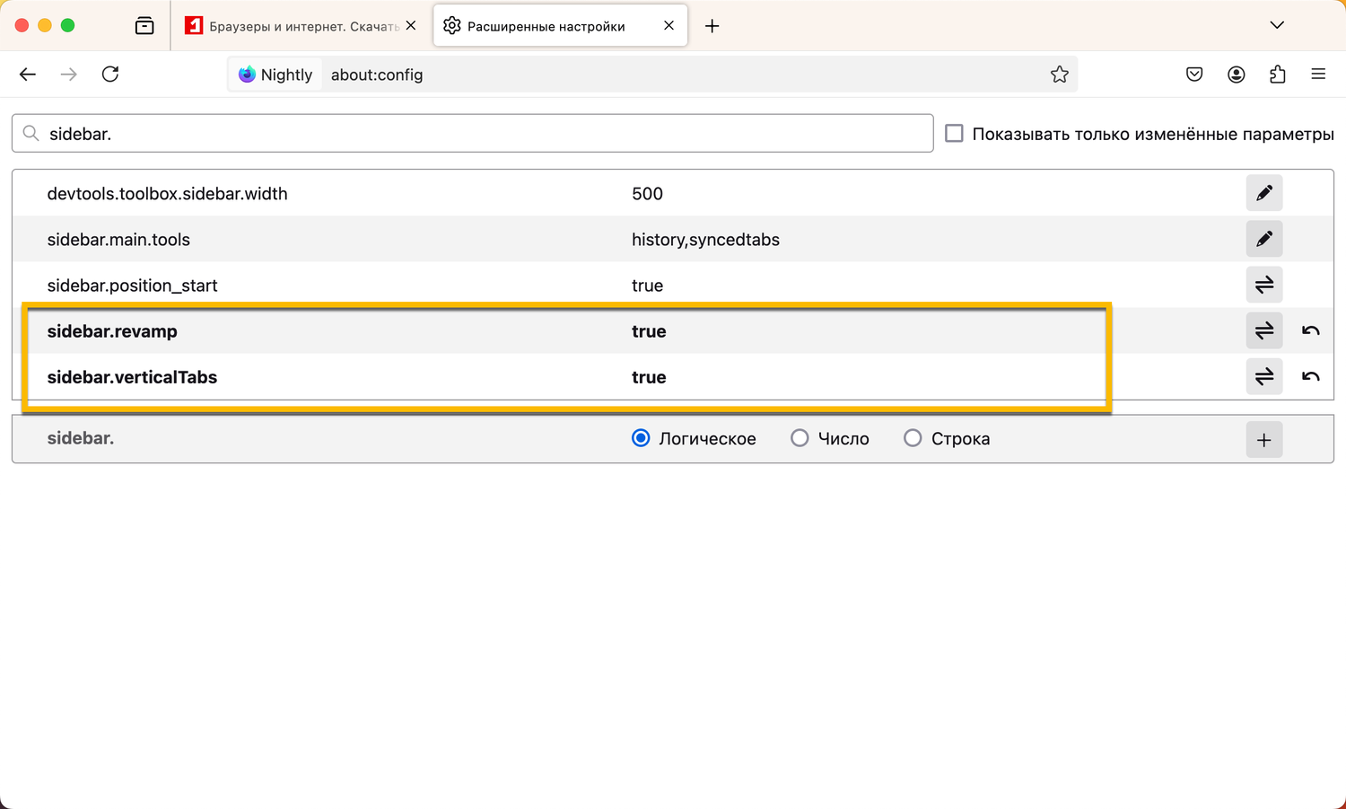
Task: Toggle the sidebar.revamp preference value
Action: point(1263,331)
